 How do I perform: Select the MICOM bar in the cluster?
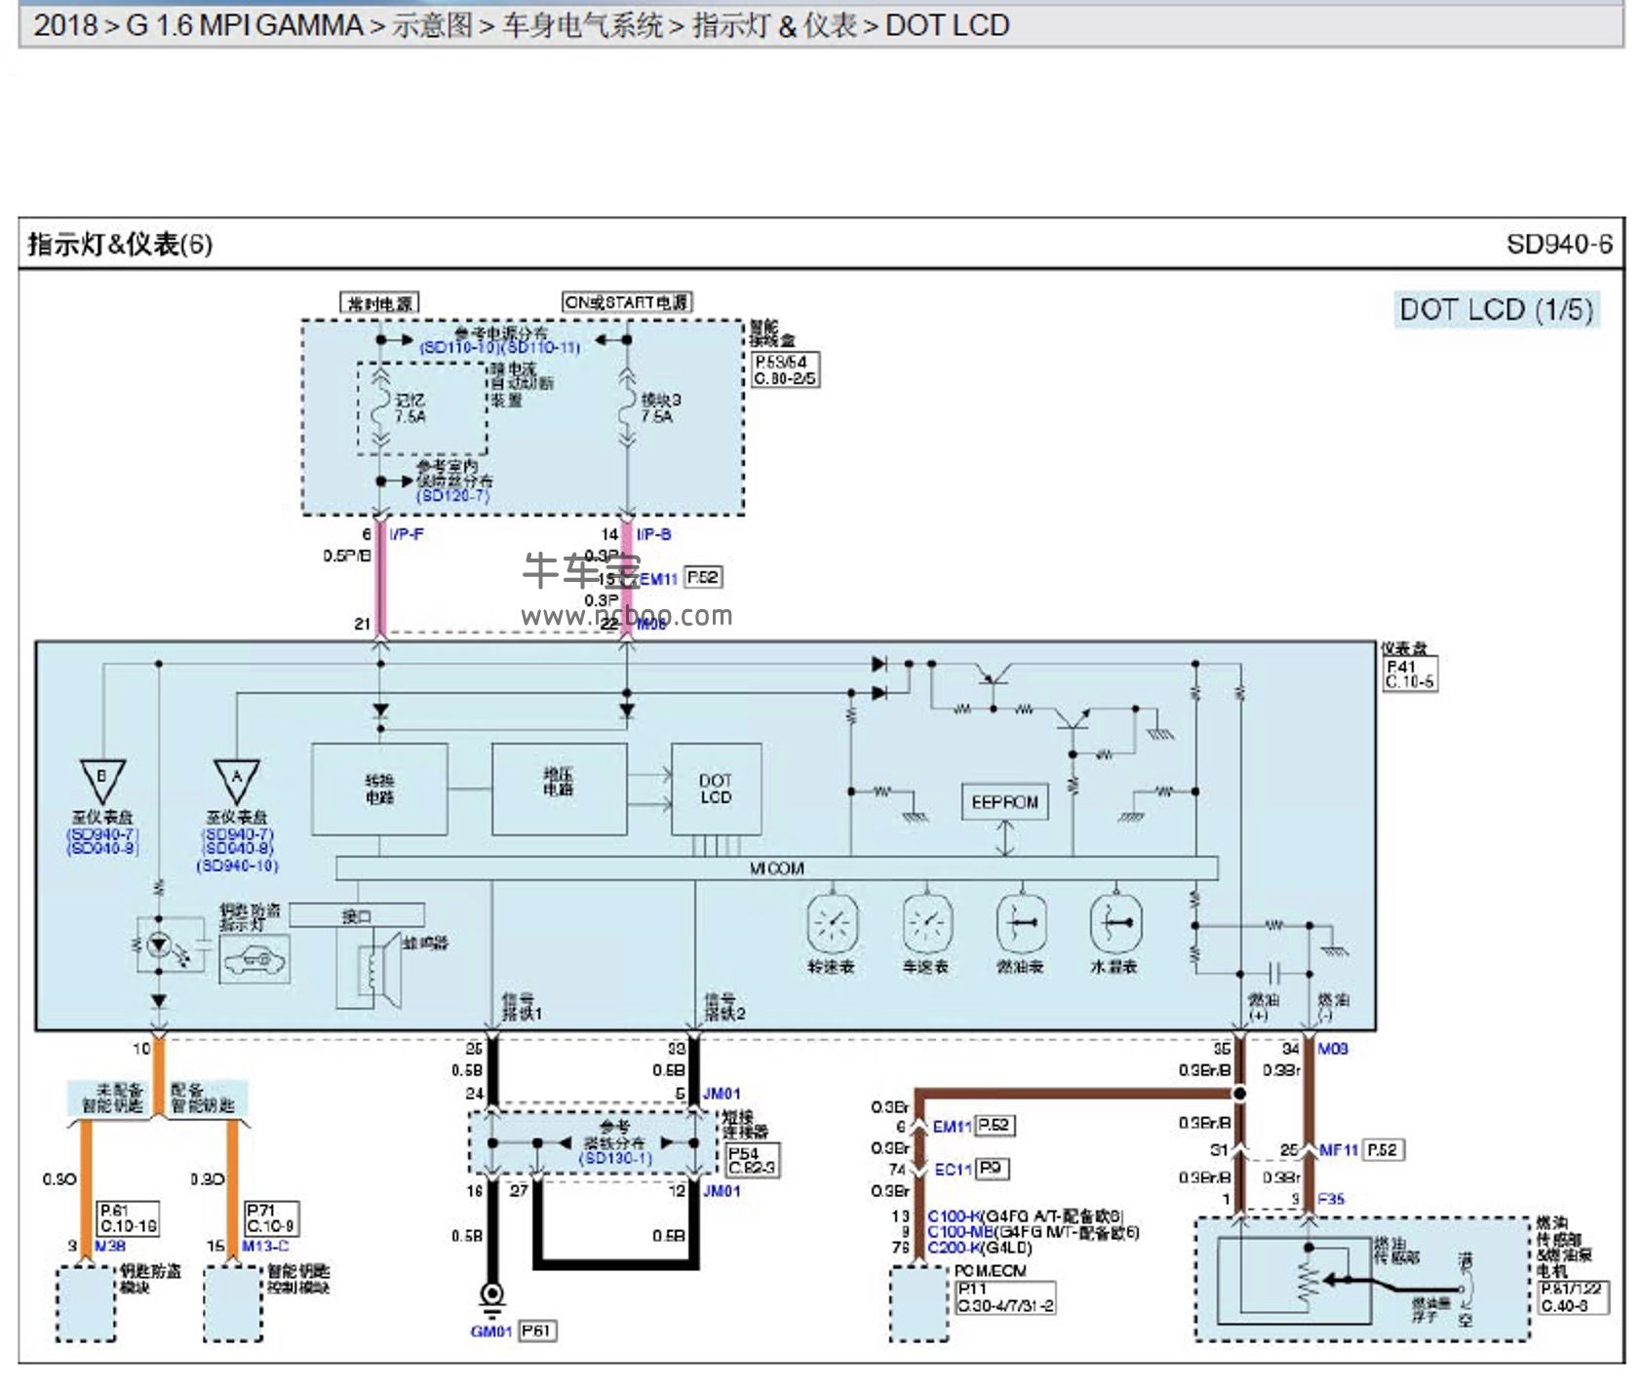pos(777,867)
